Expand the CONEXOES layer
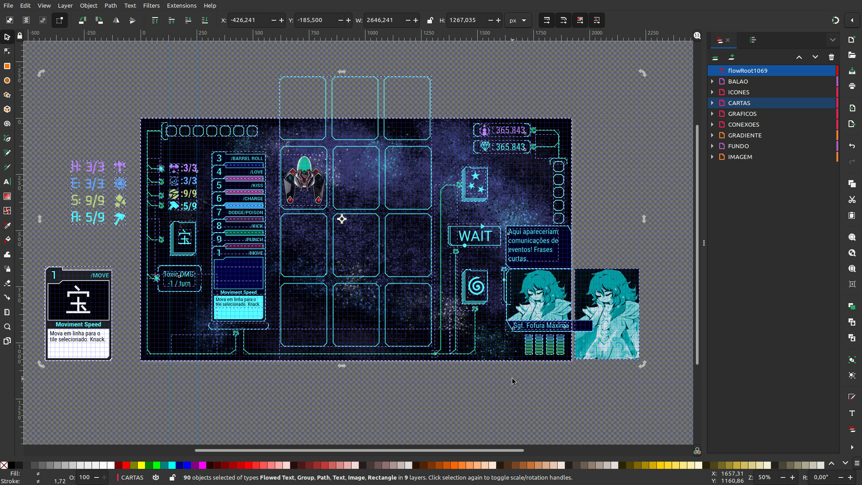 click(712, 124)
